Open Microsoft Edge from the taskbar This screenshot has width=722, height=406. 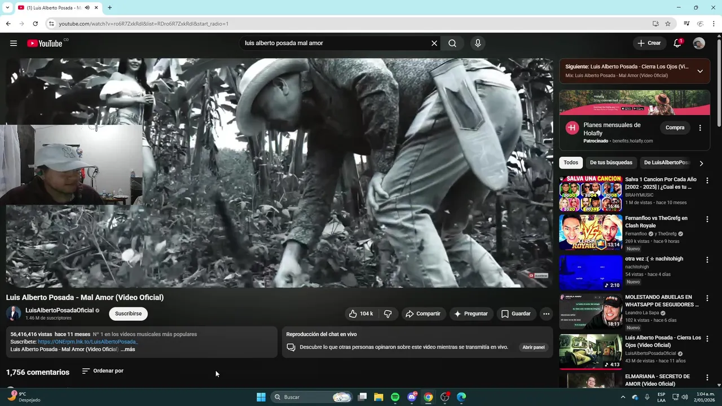click(x=461, y=397)
